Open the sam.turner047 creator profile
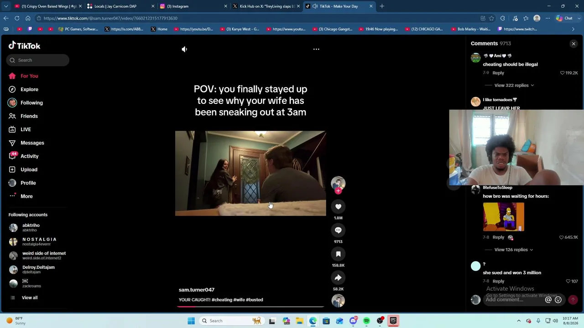Image resolution: width=584 pixels, height=328 pixels. pyautogui.click(x=197, y=290)
